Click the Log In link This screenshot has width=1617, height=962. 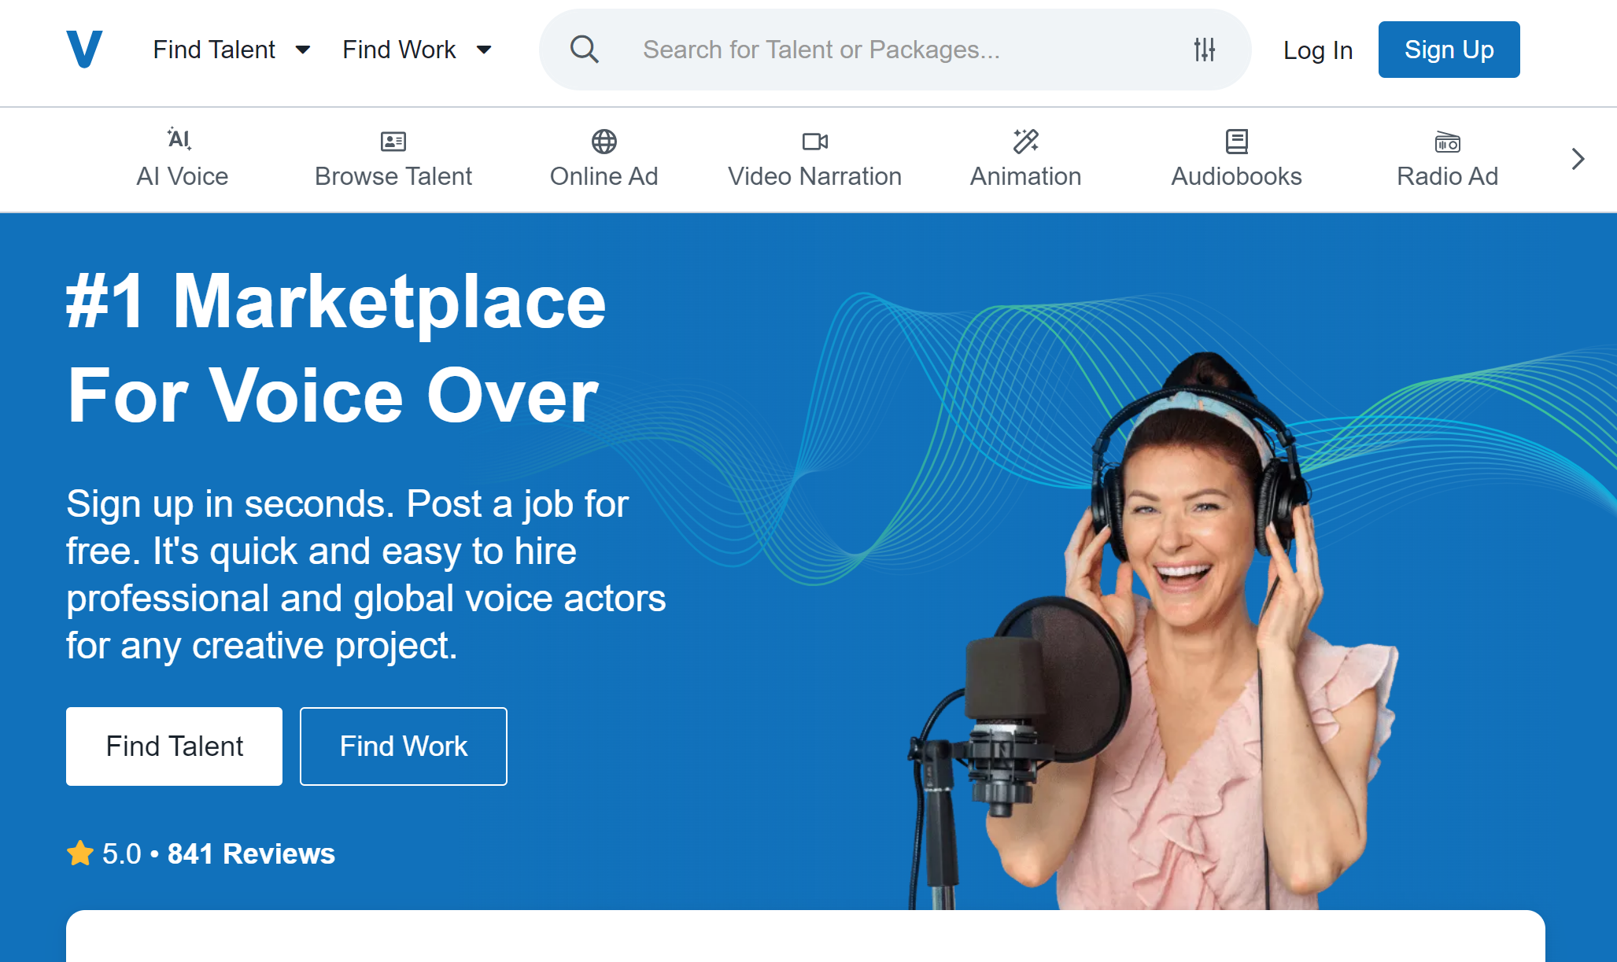pyautogui.click(x=1317, y=50)
